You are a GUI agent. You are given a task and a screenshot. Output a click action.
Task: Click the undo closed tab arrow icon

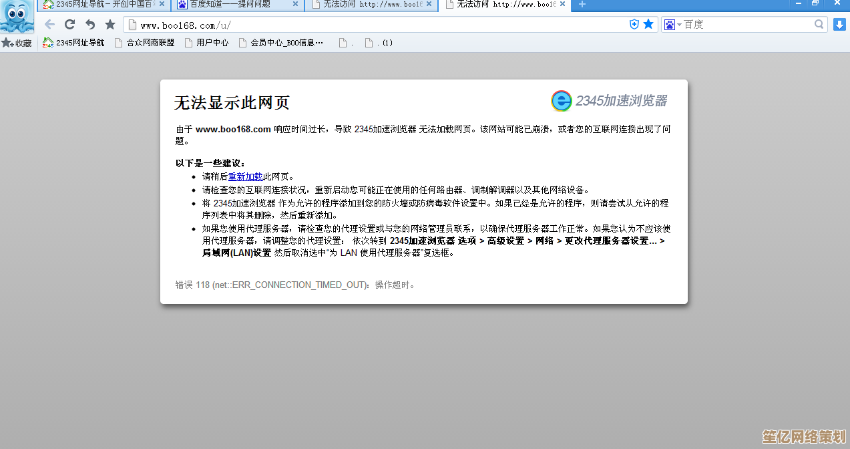click(90, 25)
